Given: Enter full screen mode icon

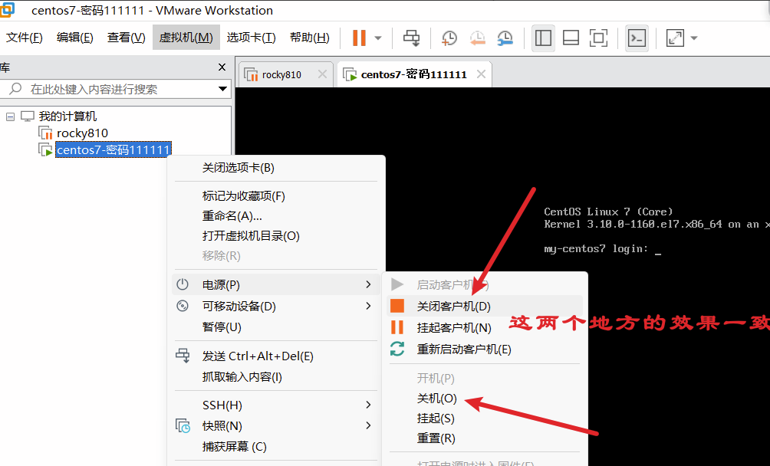Looking at the screenshot, I should (x=598, y=38).
